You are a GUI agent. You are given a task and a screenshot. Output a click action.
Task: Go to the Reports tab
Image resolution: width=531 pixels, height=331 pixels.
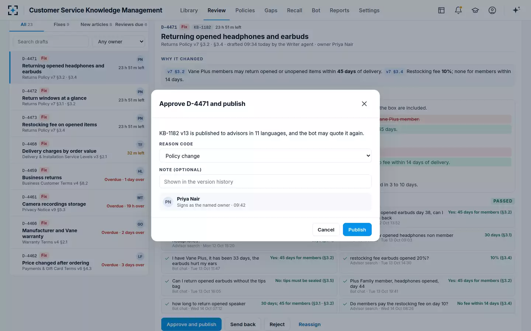click(x=340, y=10)
